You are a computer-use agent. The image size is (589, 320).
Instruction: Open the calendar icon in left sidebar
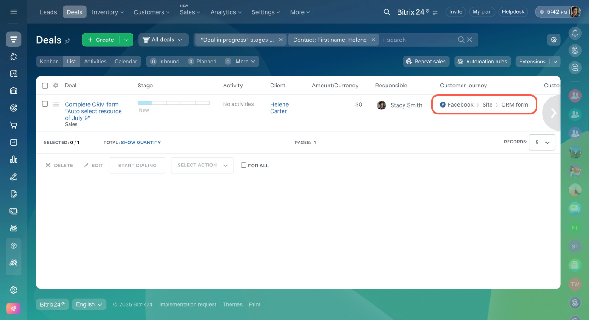(x=13, y=74)
